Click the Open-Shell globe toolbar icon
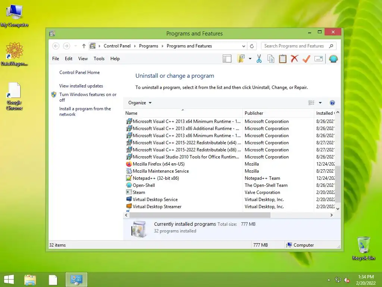 pos(333,59)
